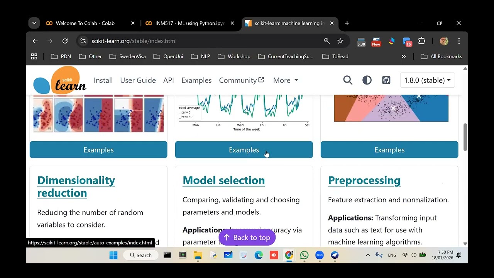Open the User Guide nav item
The width and height of the screenshot is (494, 278).
[x=138, y=80]
